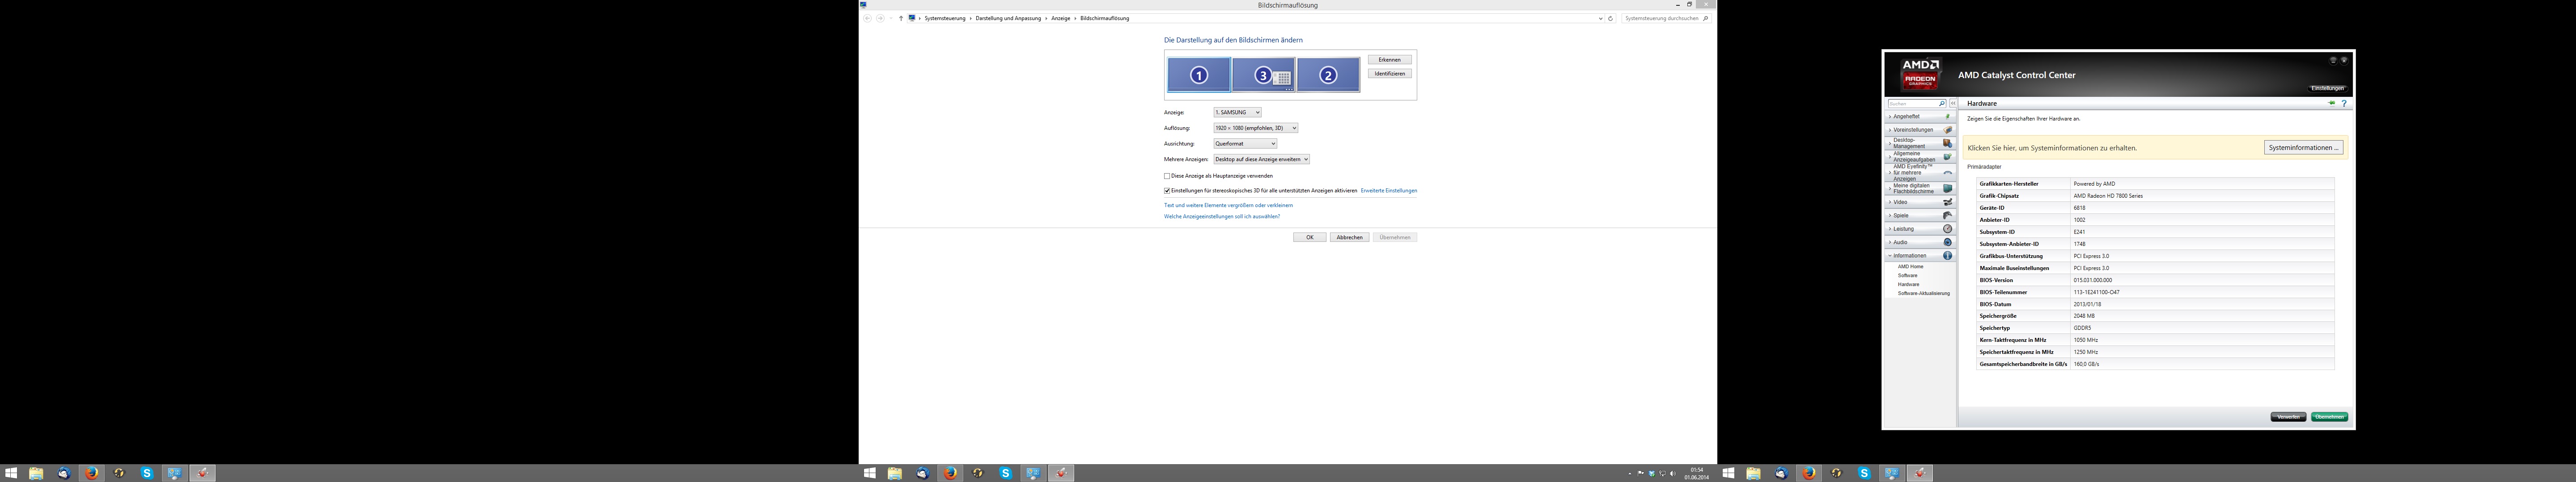Expand the Voreinstellungen sidebar section
The height and width of the screenshot is (482, 2576).
click(1913, 130)
